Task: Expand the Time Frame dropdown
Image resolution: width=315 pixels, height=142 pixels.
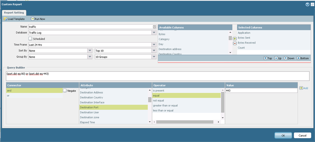Action: pos(154,45)
